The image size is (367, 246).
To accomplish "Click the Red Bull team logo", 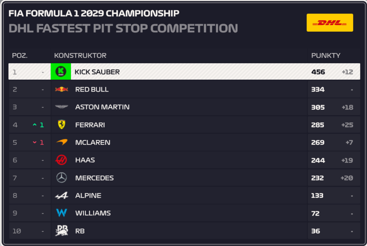I will click(61, 89).
